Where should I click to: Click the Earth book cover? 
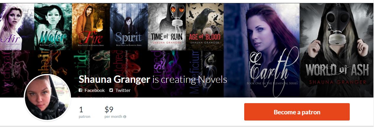click(x=262, y=50)
